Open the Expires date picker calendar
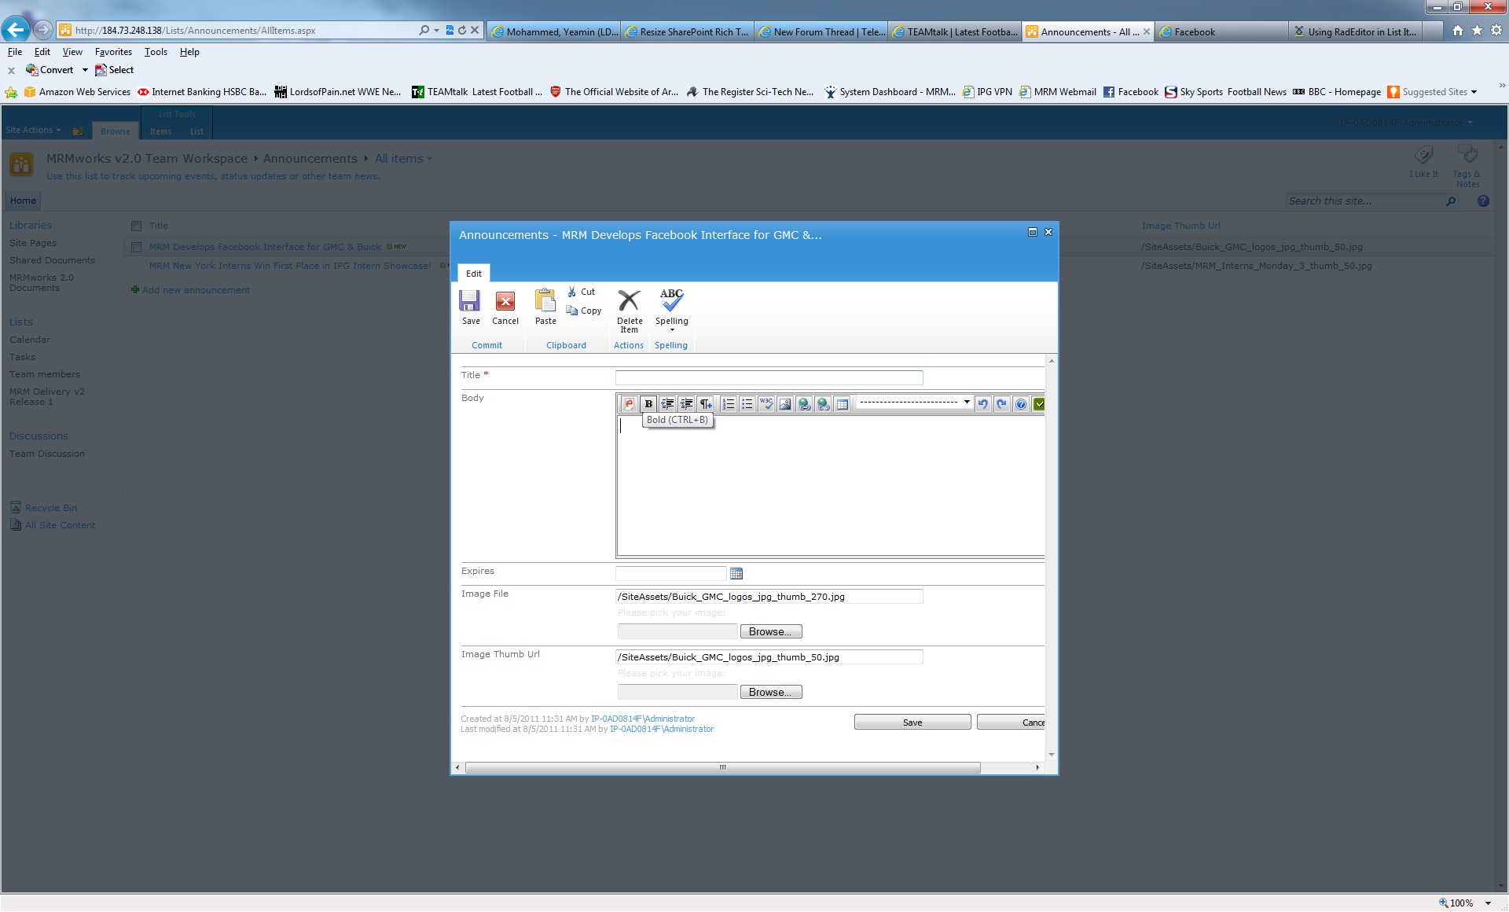1509x912 pixels. tap(736, 574)
